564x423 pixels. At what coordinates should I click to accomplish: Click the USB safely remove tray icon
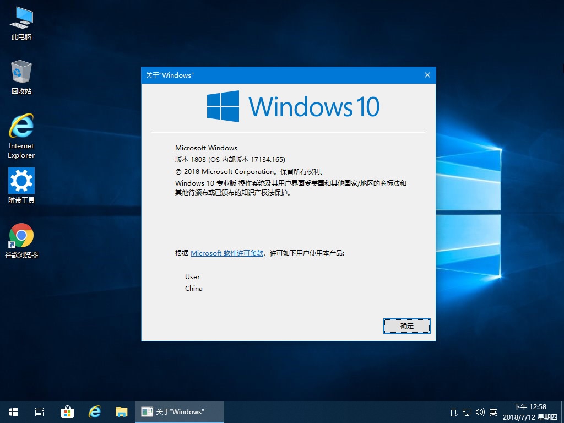(454, 412)
